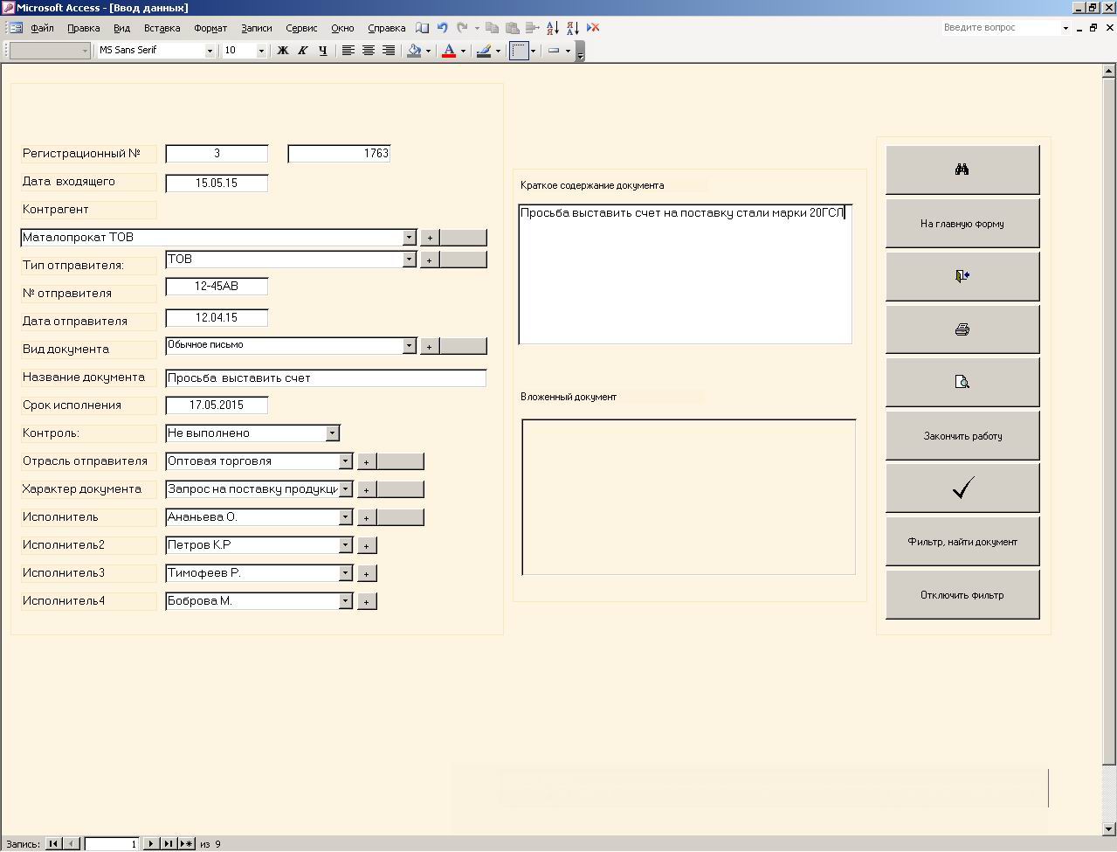1117x852 pixels.
Task: Click the book help icon in toolbar
Action: [423, 28]
